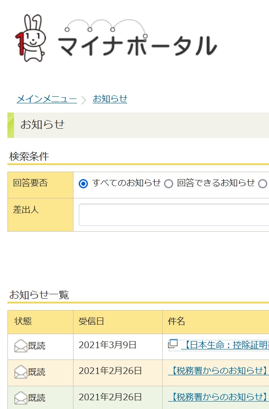269x409 pixels.
Task: Open 税務署からのお知らせ link in beige row
Action: tap(218, 371)
